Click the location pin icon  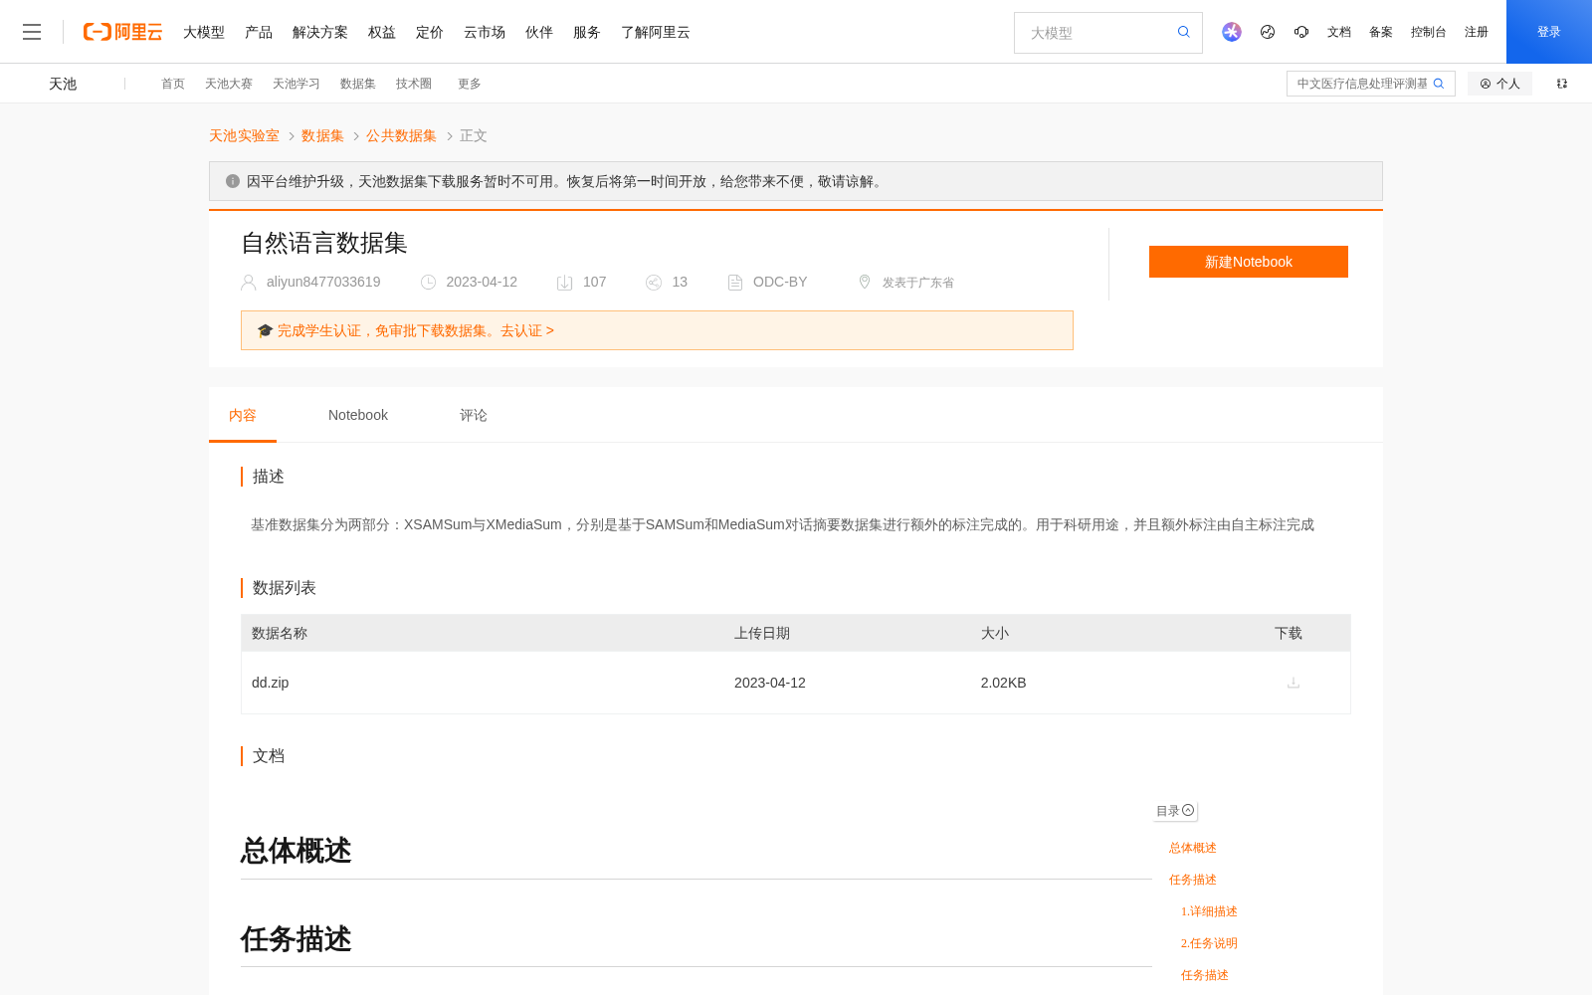click(x=865, y=282)
